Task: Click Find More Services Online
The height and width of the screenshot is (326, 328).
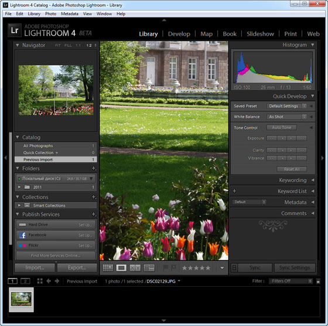Action: tap(56, 256)
